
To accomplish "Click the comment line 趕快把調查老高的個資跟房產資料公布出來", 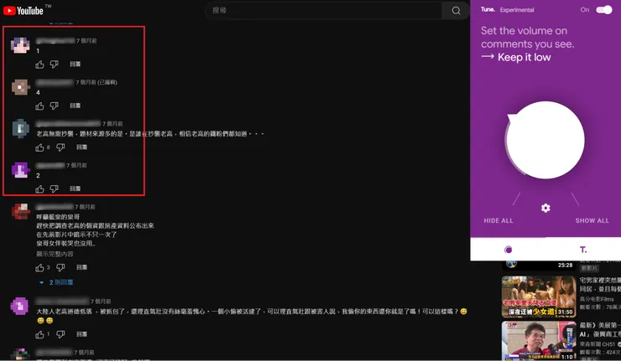I will (95, 226).
